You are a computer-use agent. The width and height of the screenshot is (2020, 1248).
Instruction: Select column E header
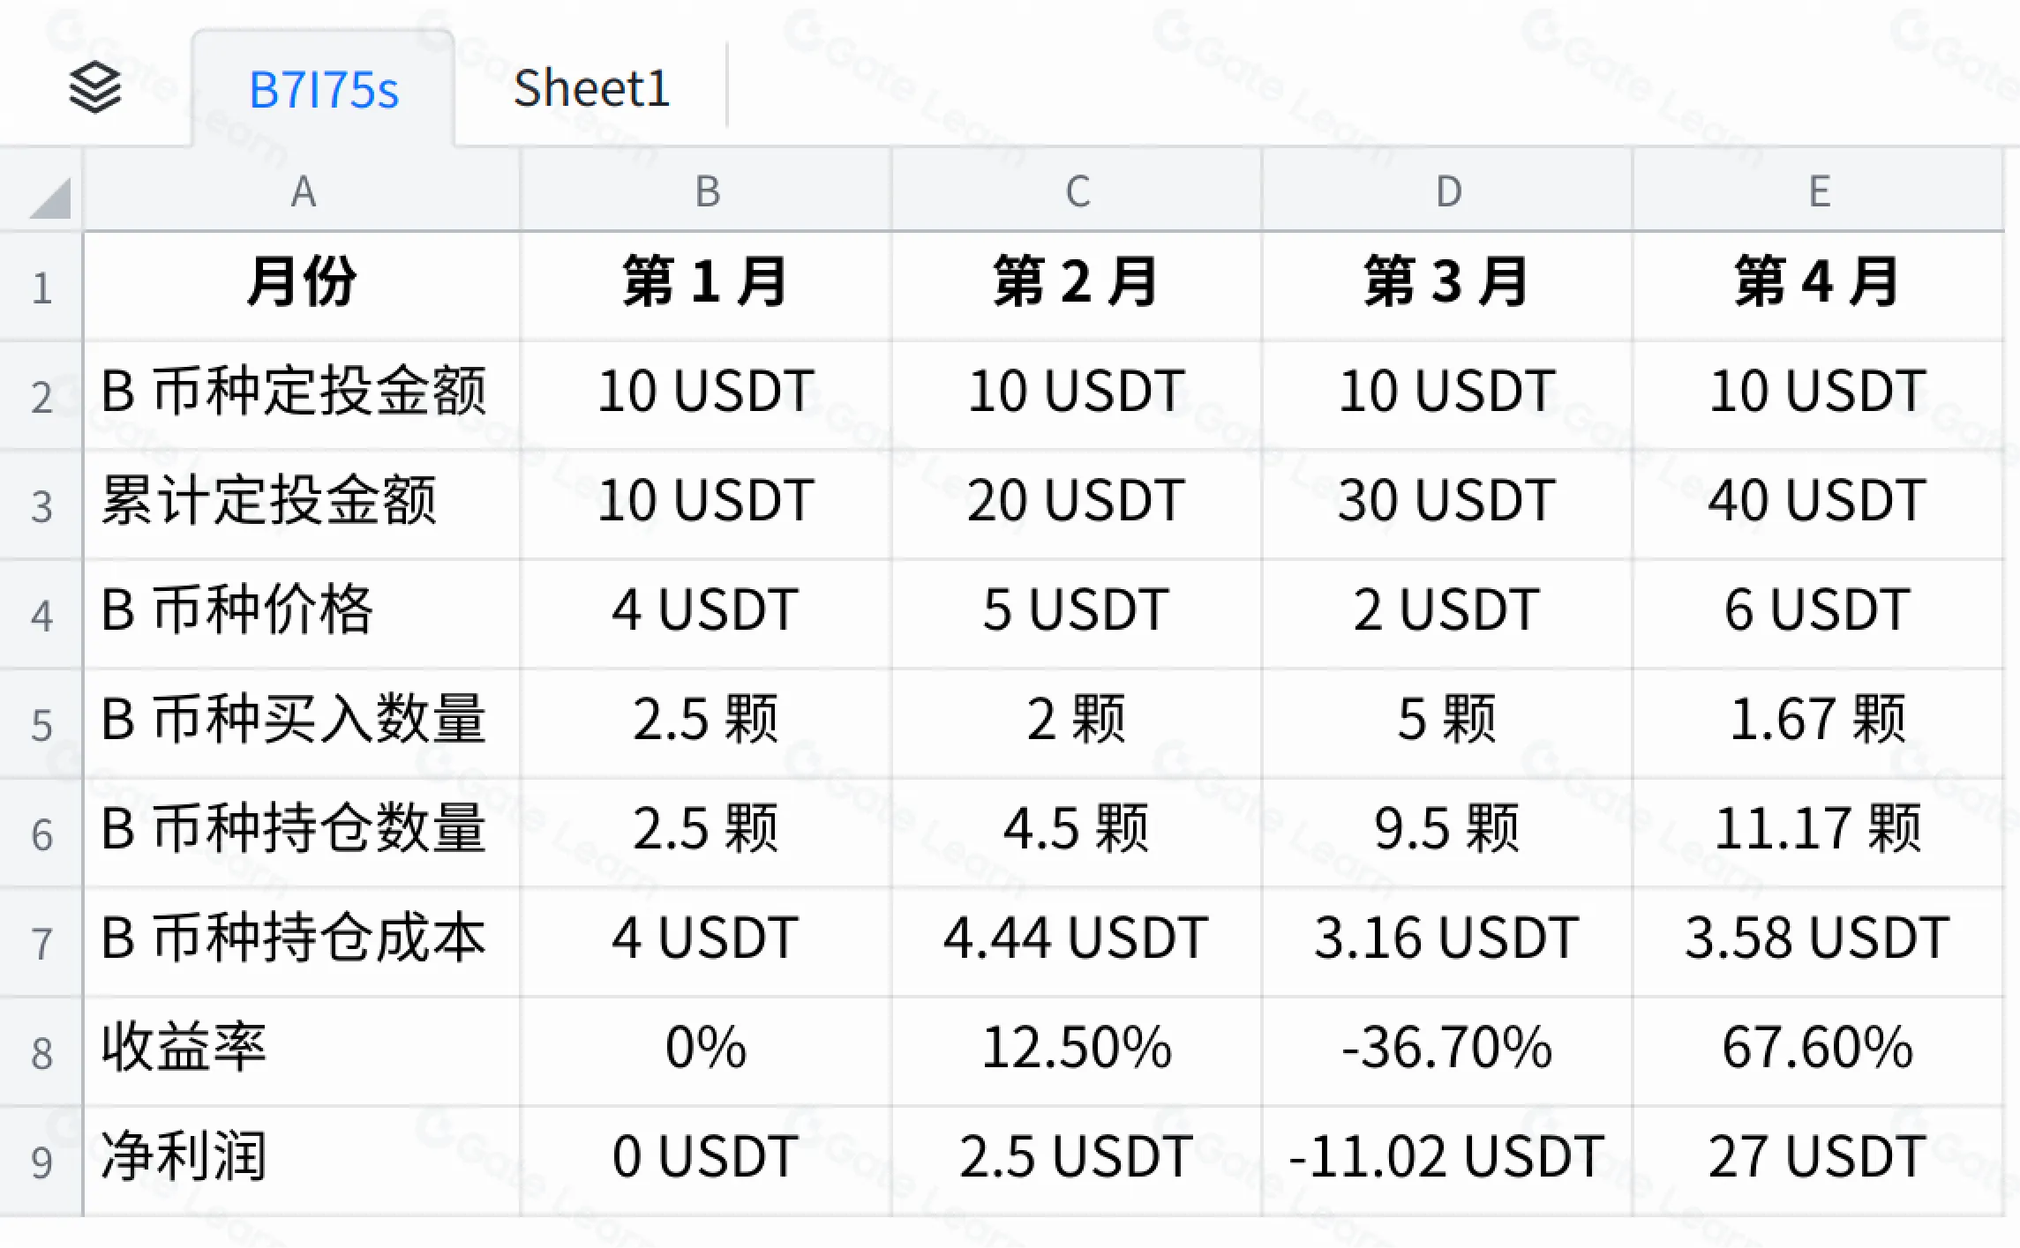1819,191
